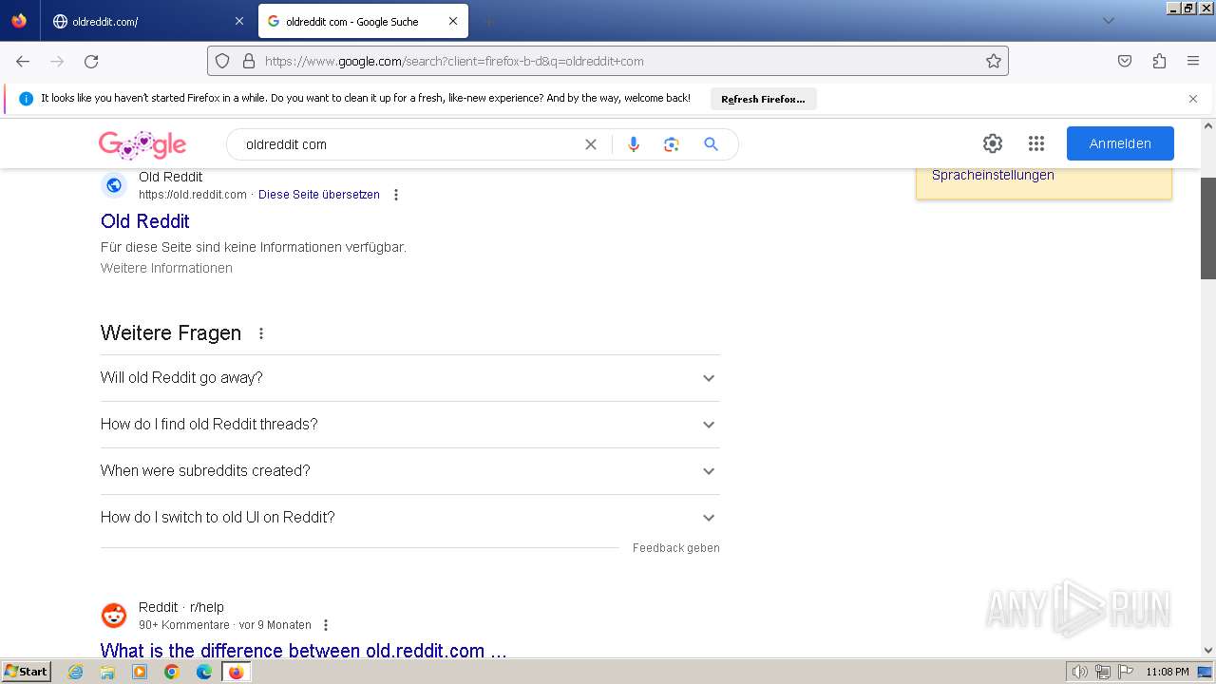The image size is (1216, 684).
Task: Open Firefox application hamburger menu
Action: tap(1193, 61)
